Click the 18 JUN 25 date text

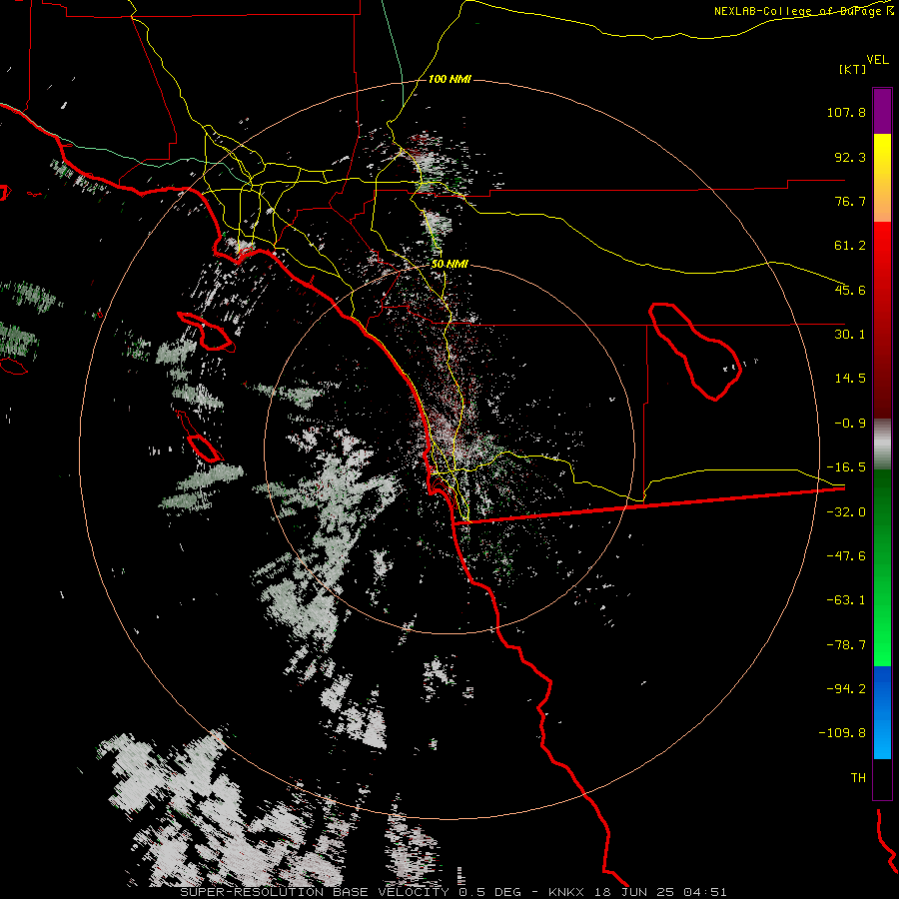(x=633, y=892)
